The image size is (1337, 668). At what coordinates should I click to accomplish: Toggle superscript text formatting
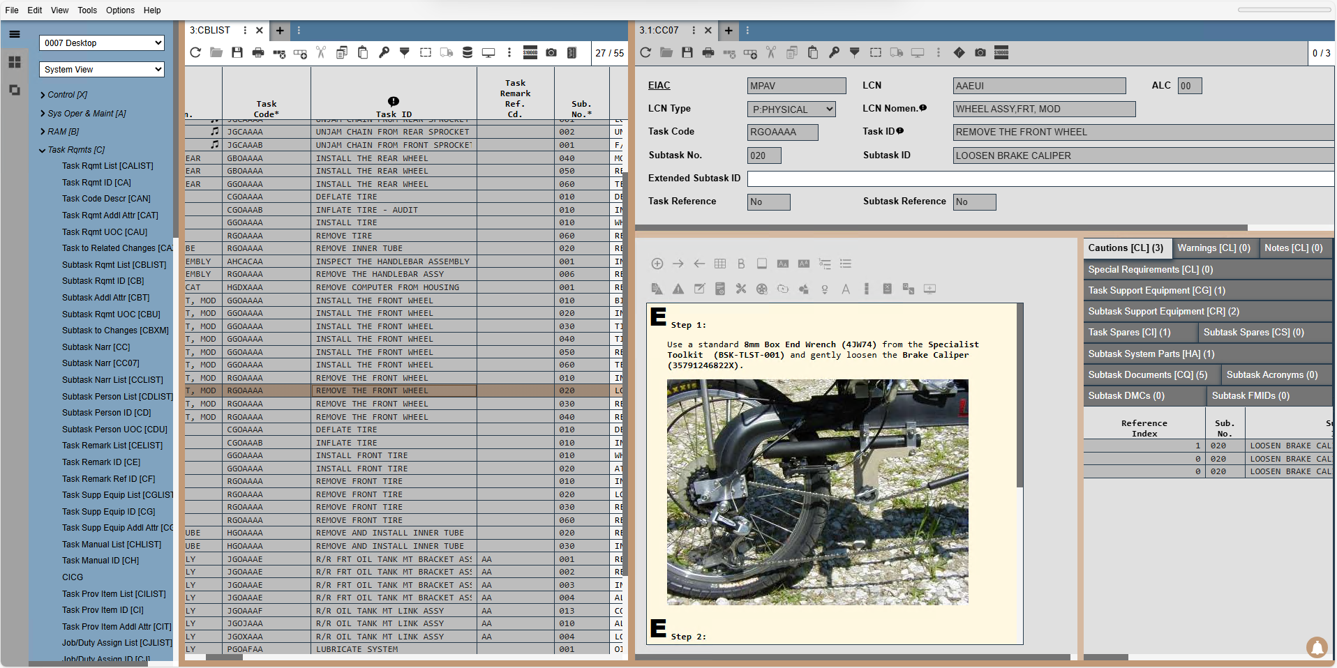(804, 264)
